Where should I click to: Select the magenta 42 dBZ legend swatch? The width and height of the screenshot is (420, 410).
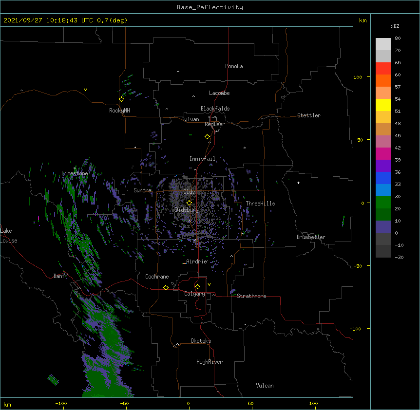(383, 153)
